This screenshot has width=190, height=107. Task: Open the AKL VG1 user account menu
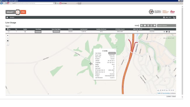pos(167,18)
